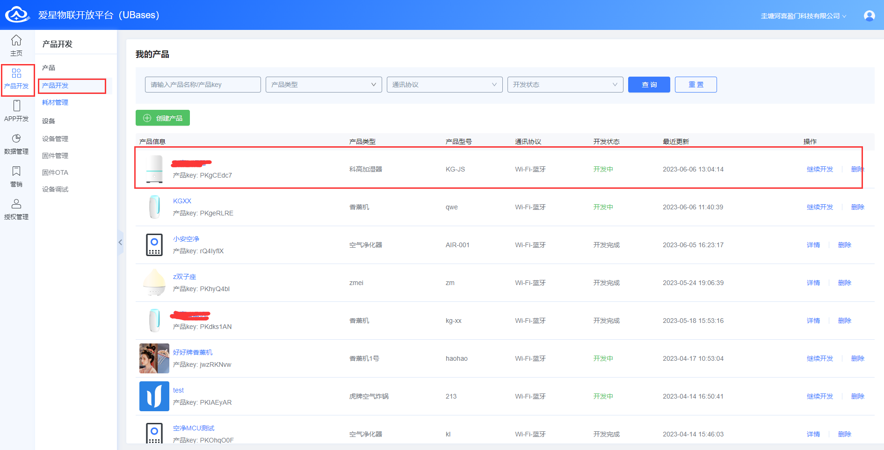Viewport: 884px width, 450px height.
Task: Click the 空净MCU测试 device thumbnail
Action: coord(154,433)
